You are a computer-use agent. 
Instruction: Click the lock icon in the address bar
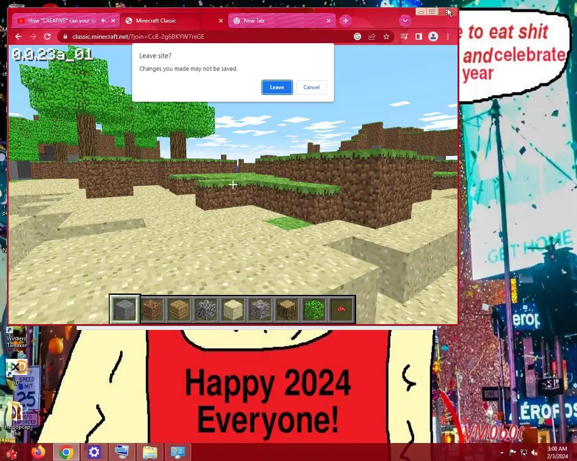pyautogui.click(x=65, y=36)
